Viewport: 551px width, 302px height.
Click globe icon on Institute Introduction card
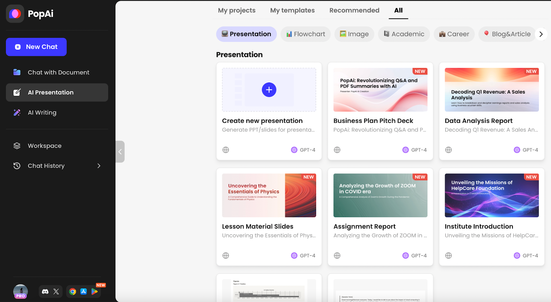[x=448, y=256]
